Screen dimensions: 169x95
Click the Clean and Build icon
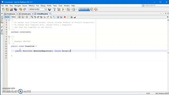click(59, 9)
